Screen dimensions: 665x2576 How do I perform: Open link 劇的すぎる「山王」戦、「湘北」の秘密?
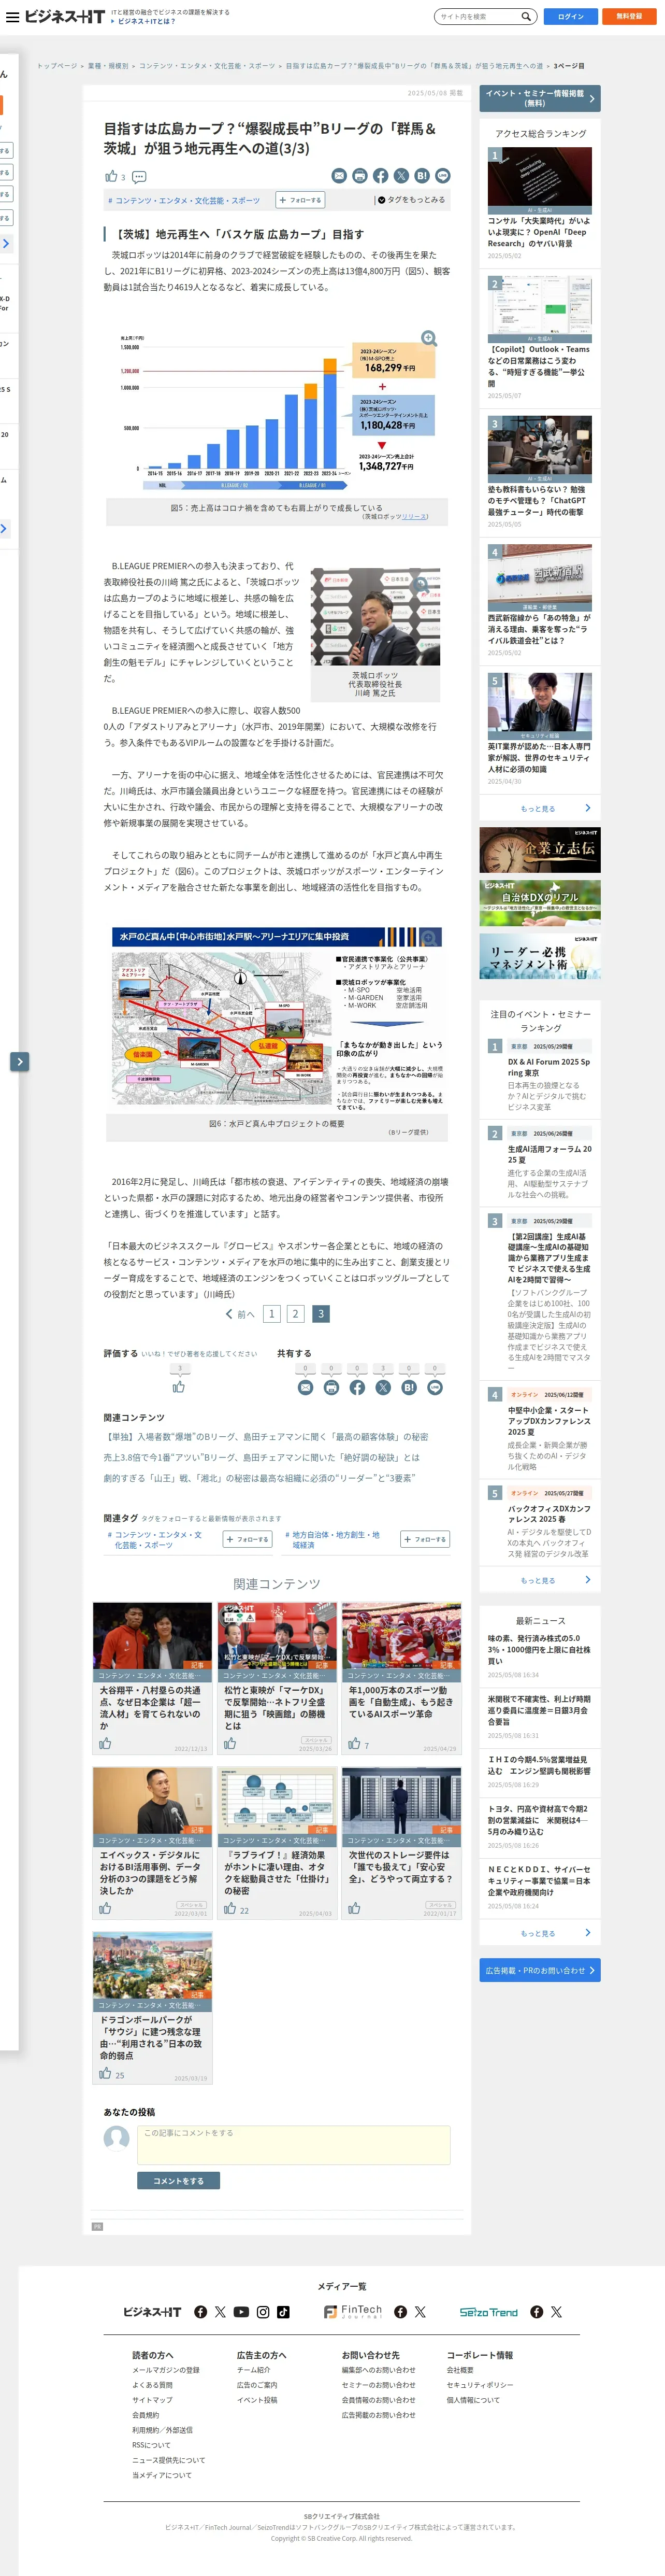coord(259,1478)
